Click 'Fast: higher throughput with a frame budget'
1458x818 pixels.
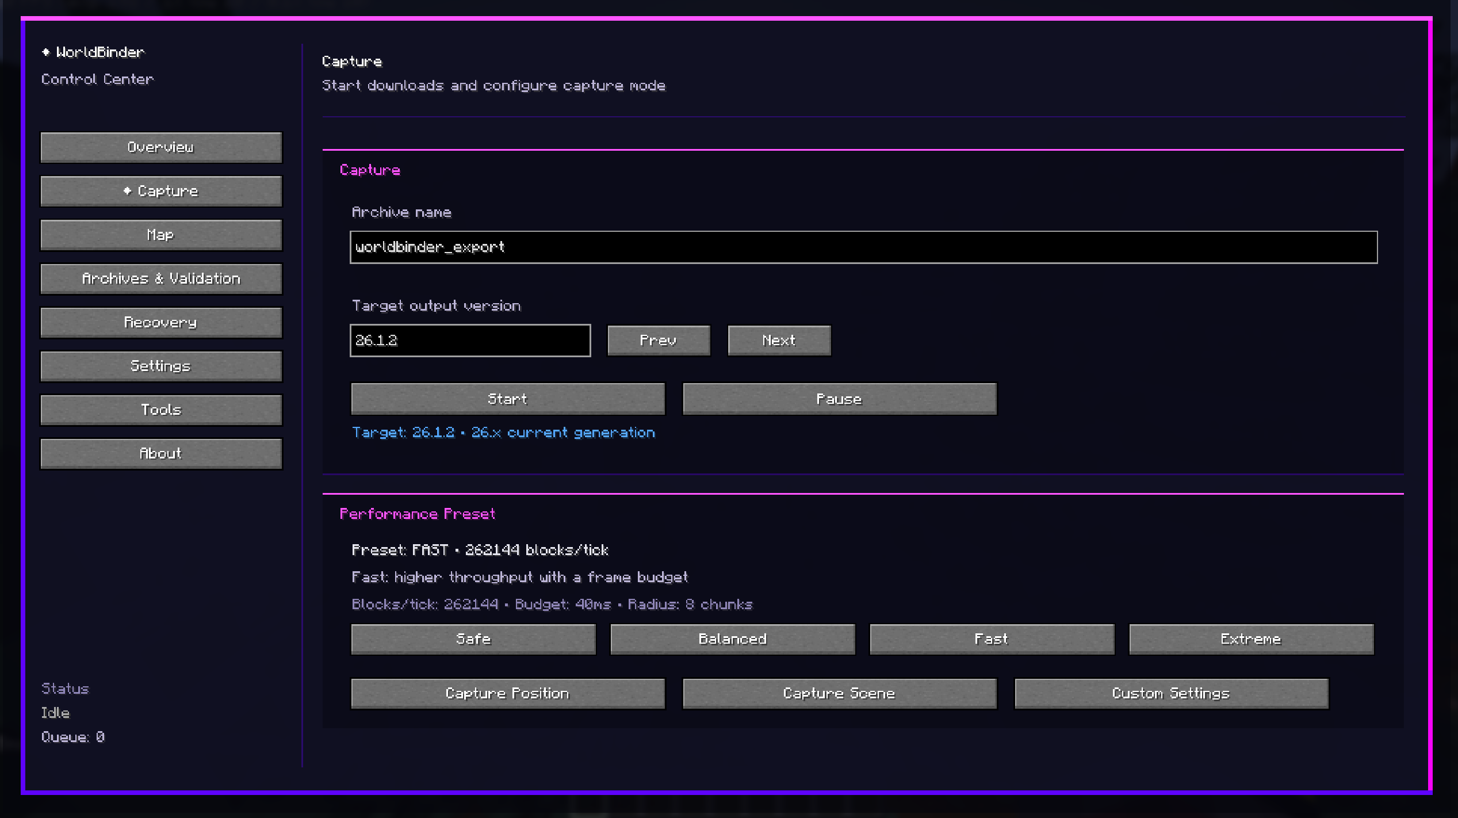point(519,577)
